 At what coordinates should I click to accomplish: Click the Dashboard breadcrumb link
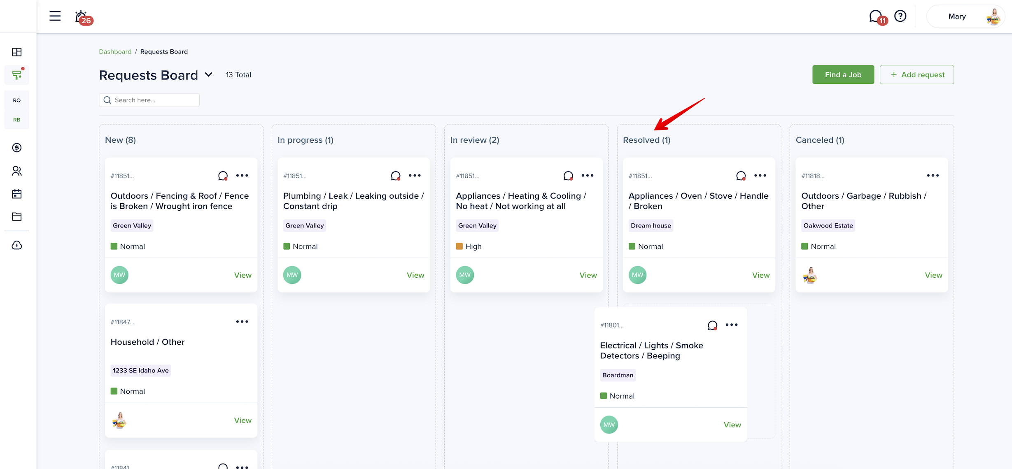tap(115, 51)
